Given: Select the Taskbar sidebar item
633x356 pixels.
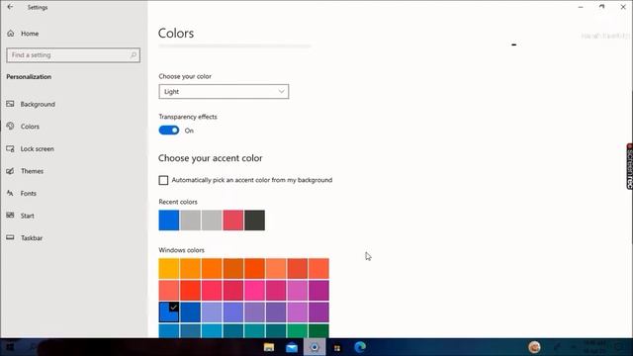Looking at the screenshot, I should [32, 238].
